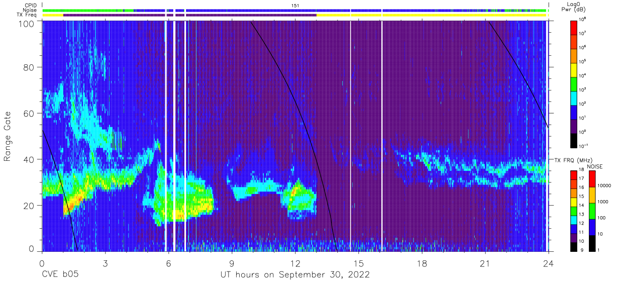Click the 60 tick on Range Gate axis

coord(29,113)
